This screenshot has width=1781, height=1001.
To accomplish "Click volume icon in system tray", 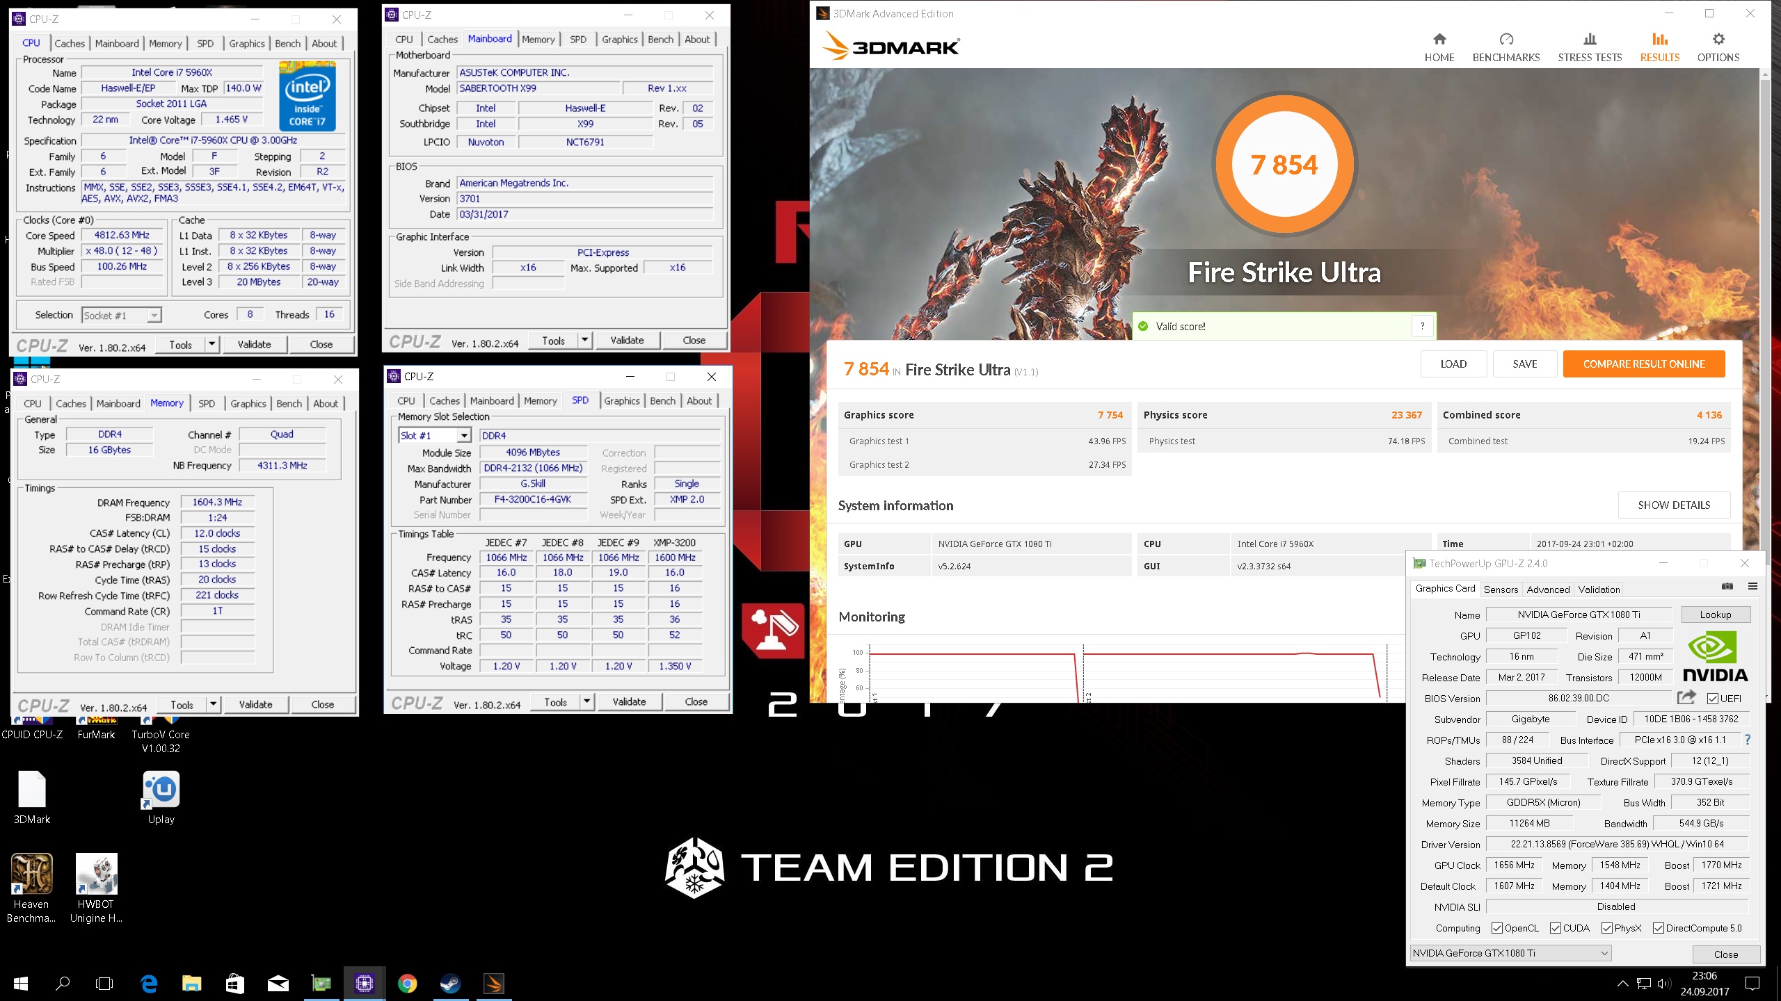I will [1664, 984].
